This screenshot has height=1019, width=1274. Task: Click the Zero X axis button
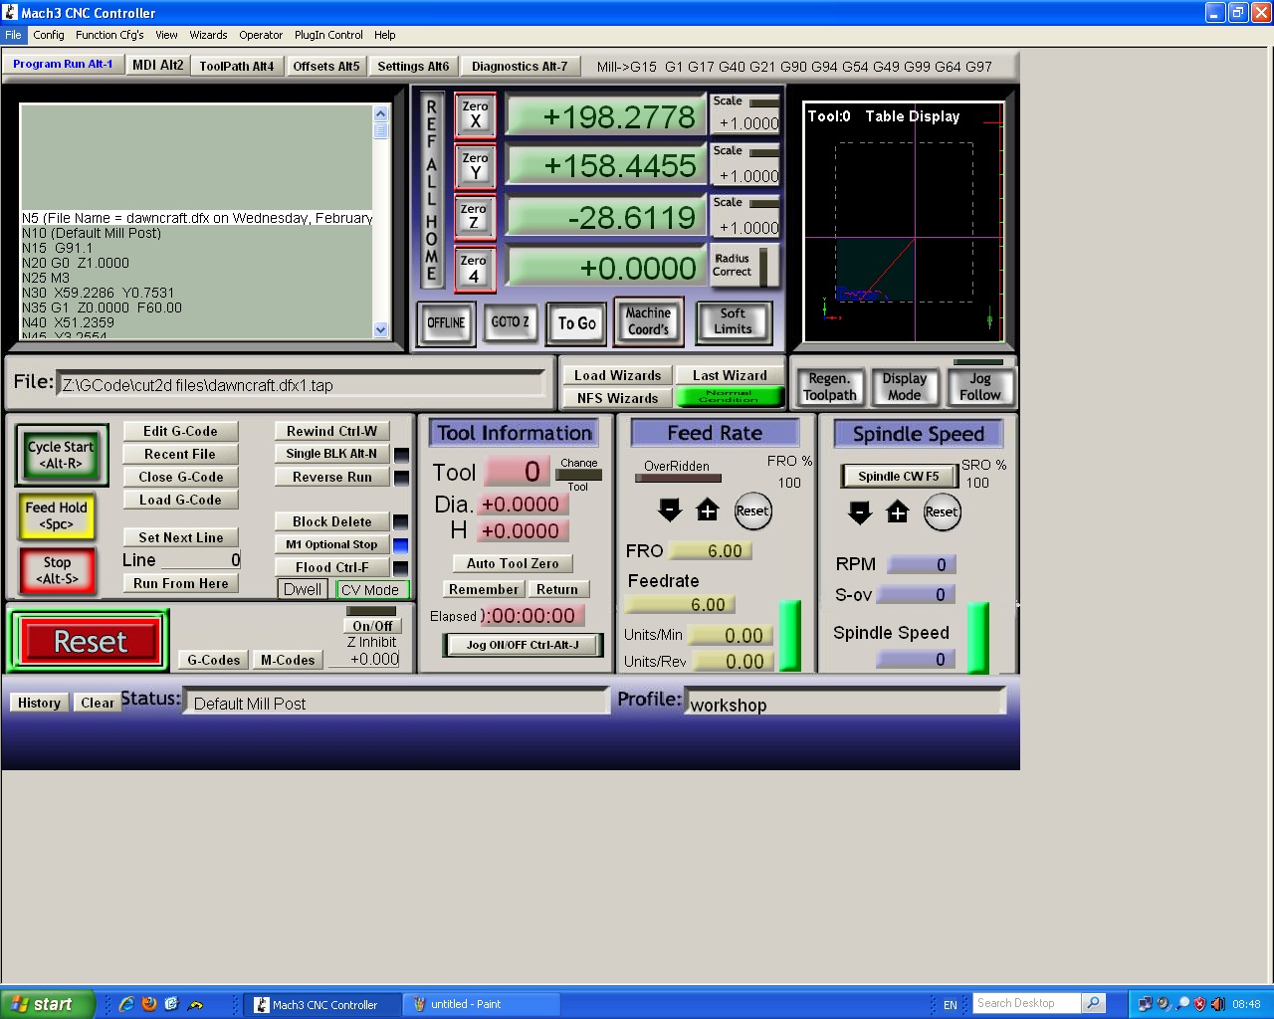[475, 115]
